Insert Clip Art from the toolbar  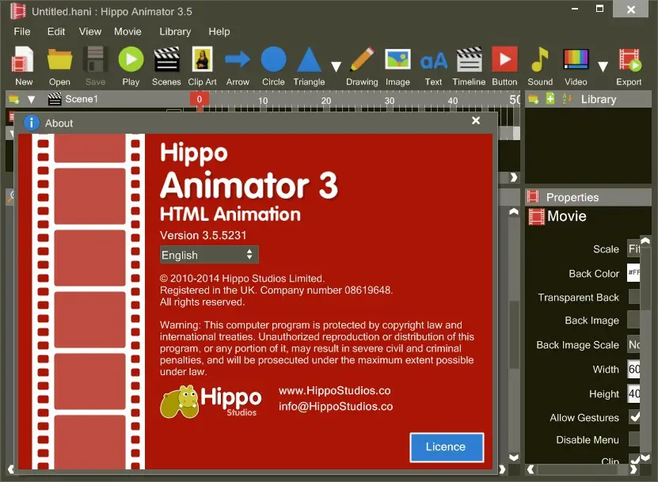point(202,66)
